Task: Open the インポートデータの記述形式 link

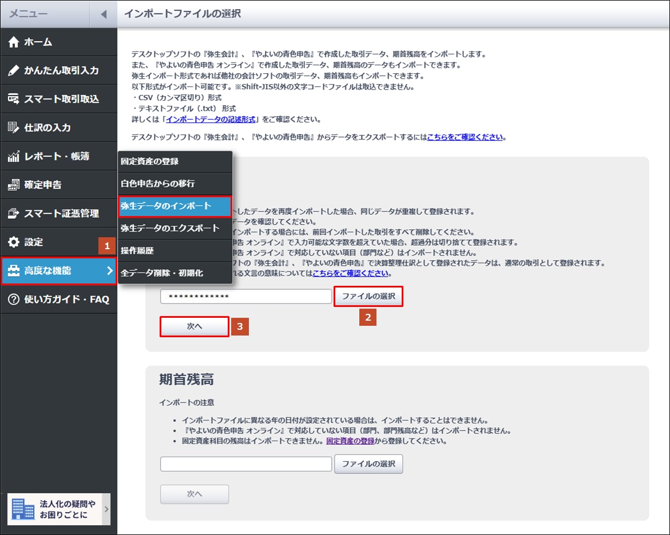Action: [211, 119]
